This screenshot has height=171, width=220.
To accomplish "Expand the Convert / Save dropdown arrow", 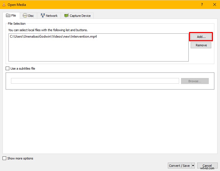I will [193, 166].
